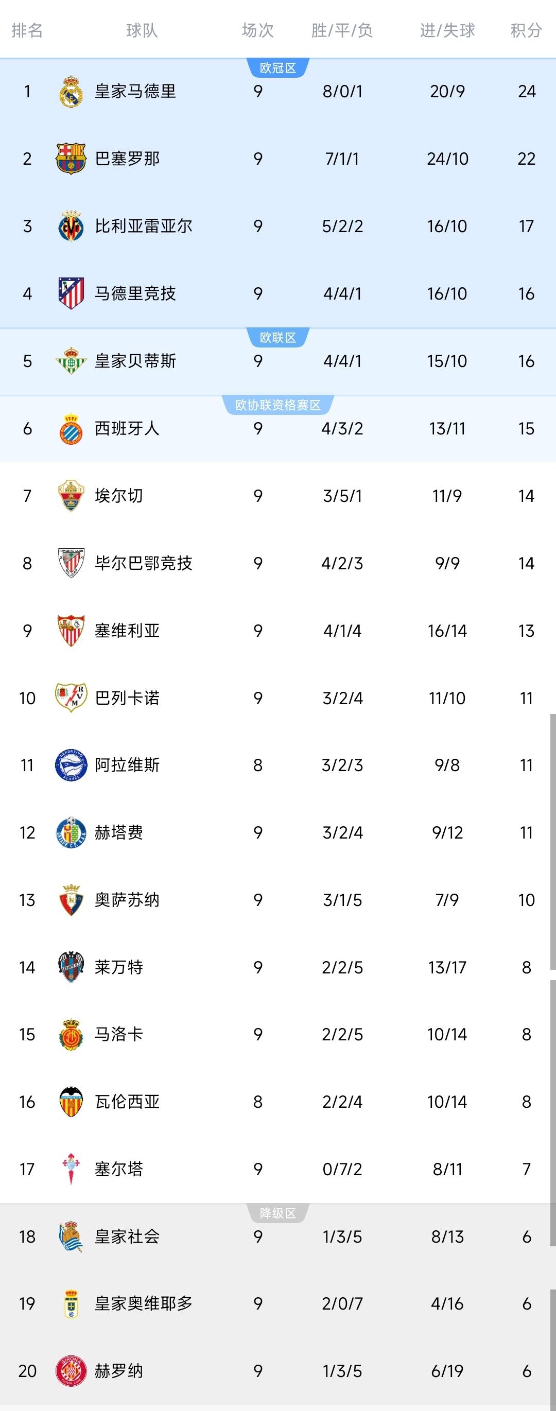This screenshot has height=1411, width=556.
Task: Select the Sevilla team crest
Action: [x=71, y=631]
